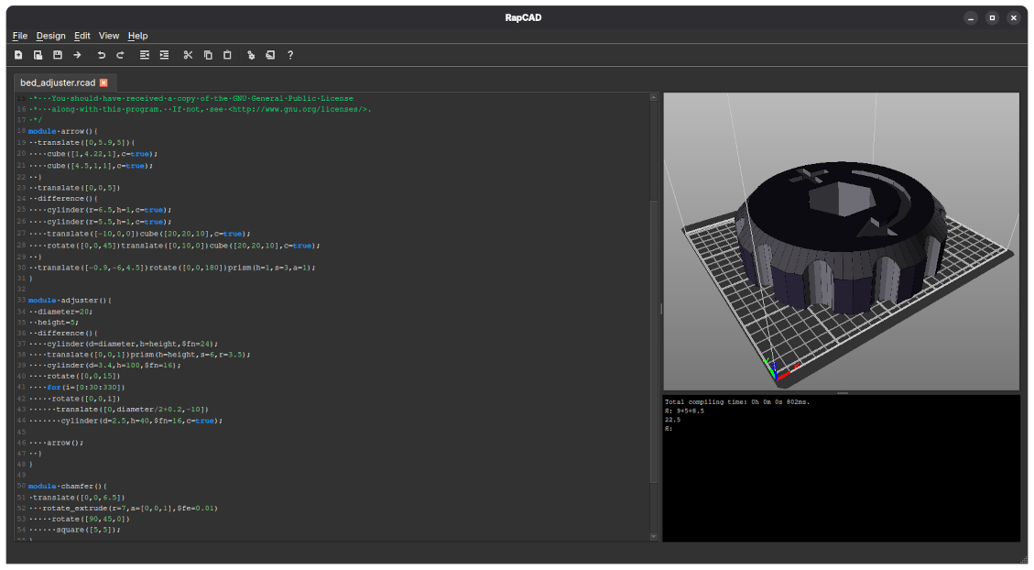Click the 'Total compiling time' console line
The image size is (1034, 570).
click(x=737, y=401)
